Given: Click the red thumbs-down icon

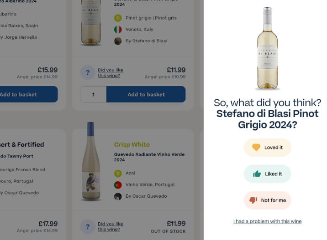Looking at the screenshot, I should pyautogui.click(x=253, y=200).
